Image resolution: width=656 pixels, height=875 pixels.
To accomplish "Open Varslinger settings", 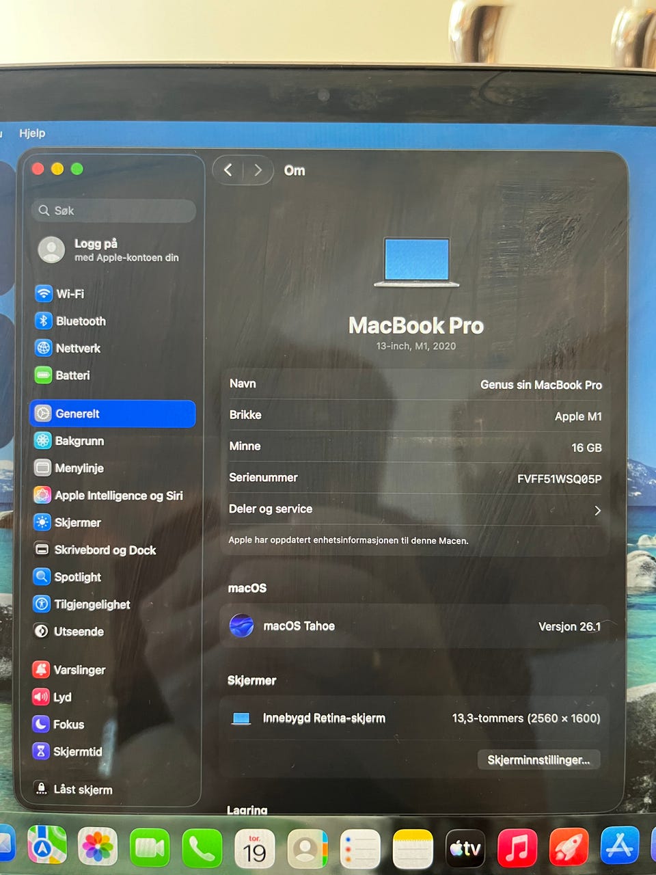I will click(69, 670).
